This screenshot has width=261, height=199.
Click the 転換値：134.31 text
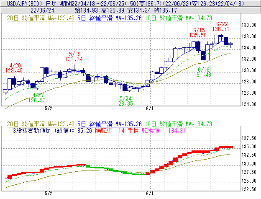[164, 130]
